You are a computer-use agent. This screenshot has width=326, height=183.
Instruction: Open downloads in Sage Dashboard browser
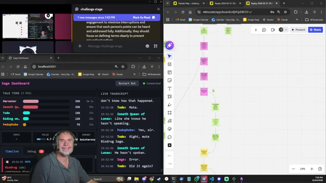pos(144,67)
